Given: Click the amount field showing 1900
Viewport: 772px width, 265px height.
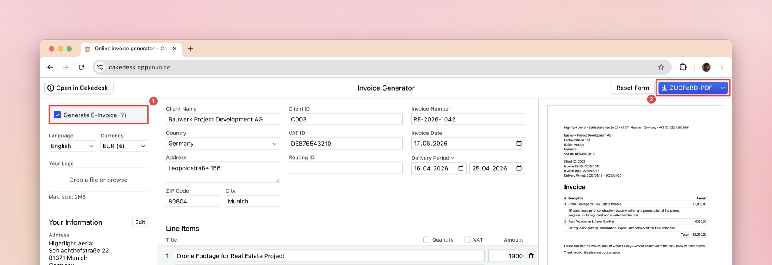Looking at the screenshot, I should click(506, 256).
